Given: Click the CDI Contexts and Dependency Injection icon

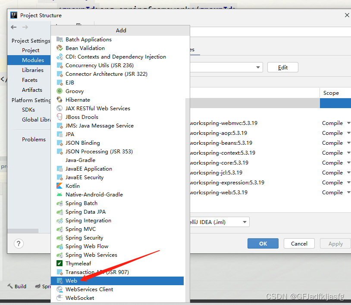Looking at the screenshot, I should (60, 57).
